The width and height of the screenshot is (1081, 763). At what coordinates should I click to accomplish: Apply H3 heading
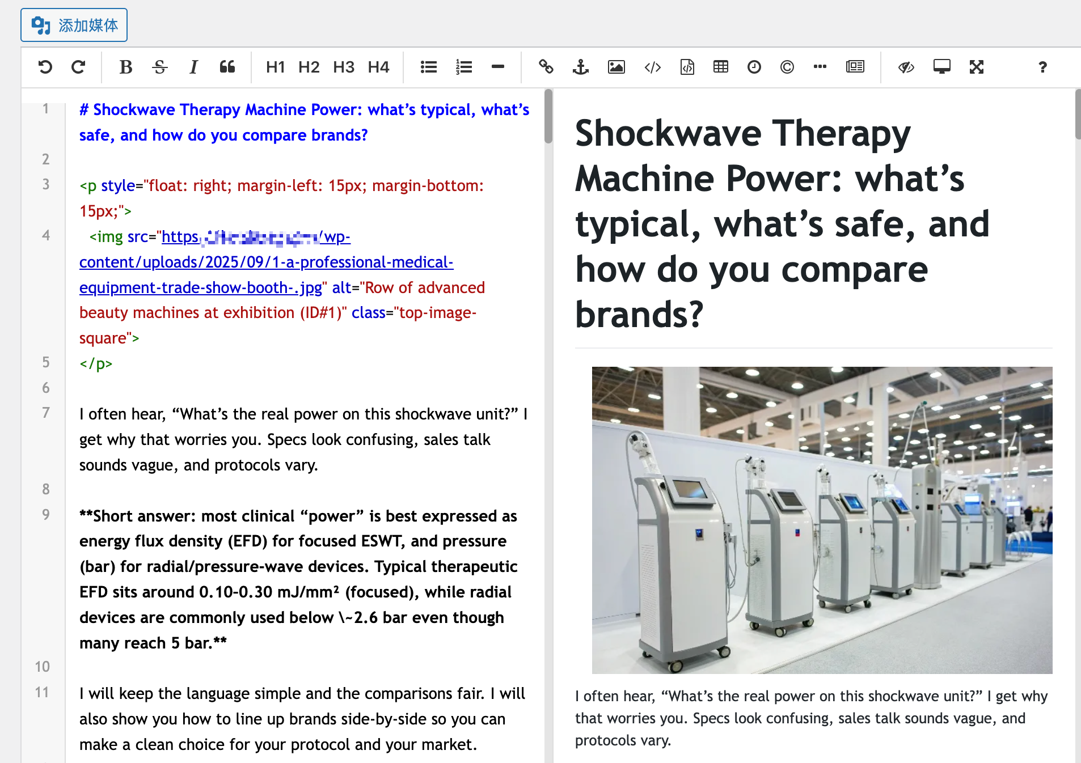[344, 67]
